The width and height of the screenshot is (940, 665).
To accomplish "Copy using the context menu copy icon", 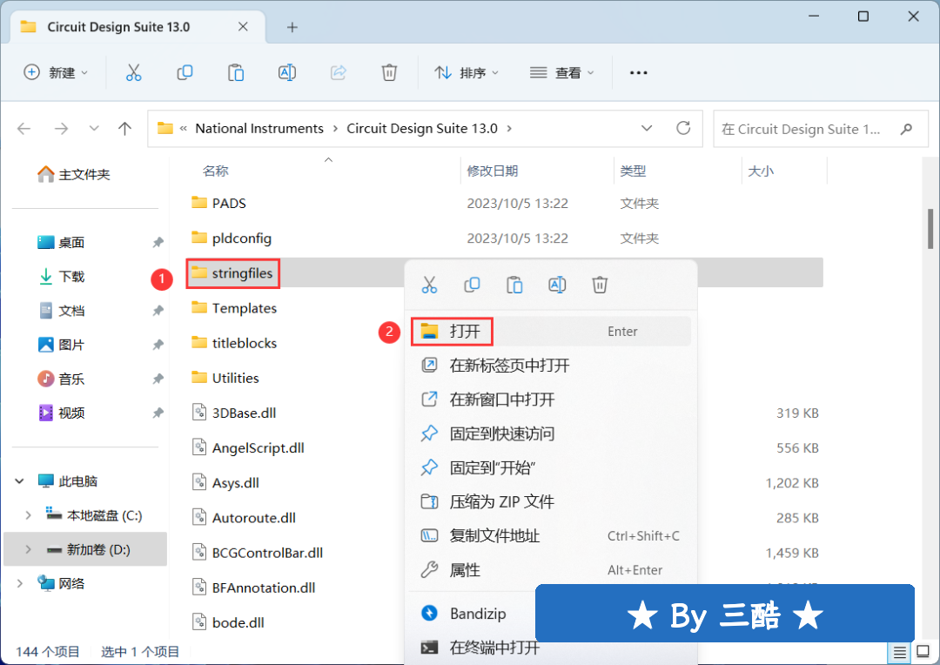I will coord(472,285).
